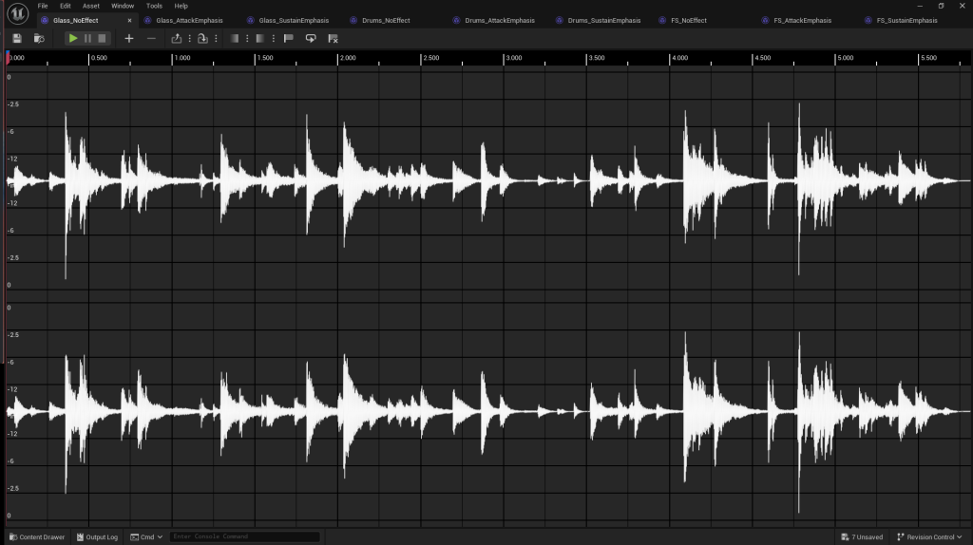This screenshot has height=545, width=973.
Task: Toggle the loop region icon
Action: click(311, 38)
